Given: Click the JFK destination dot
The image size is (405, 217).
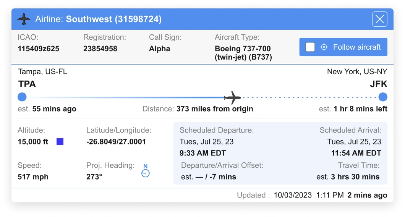Looking at the screenshot, I should click(x=382, y=97).
